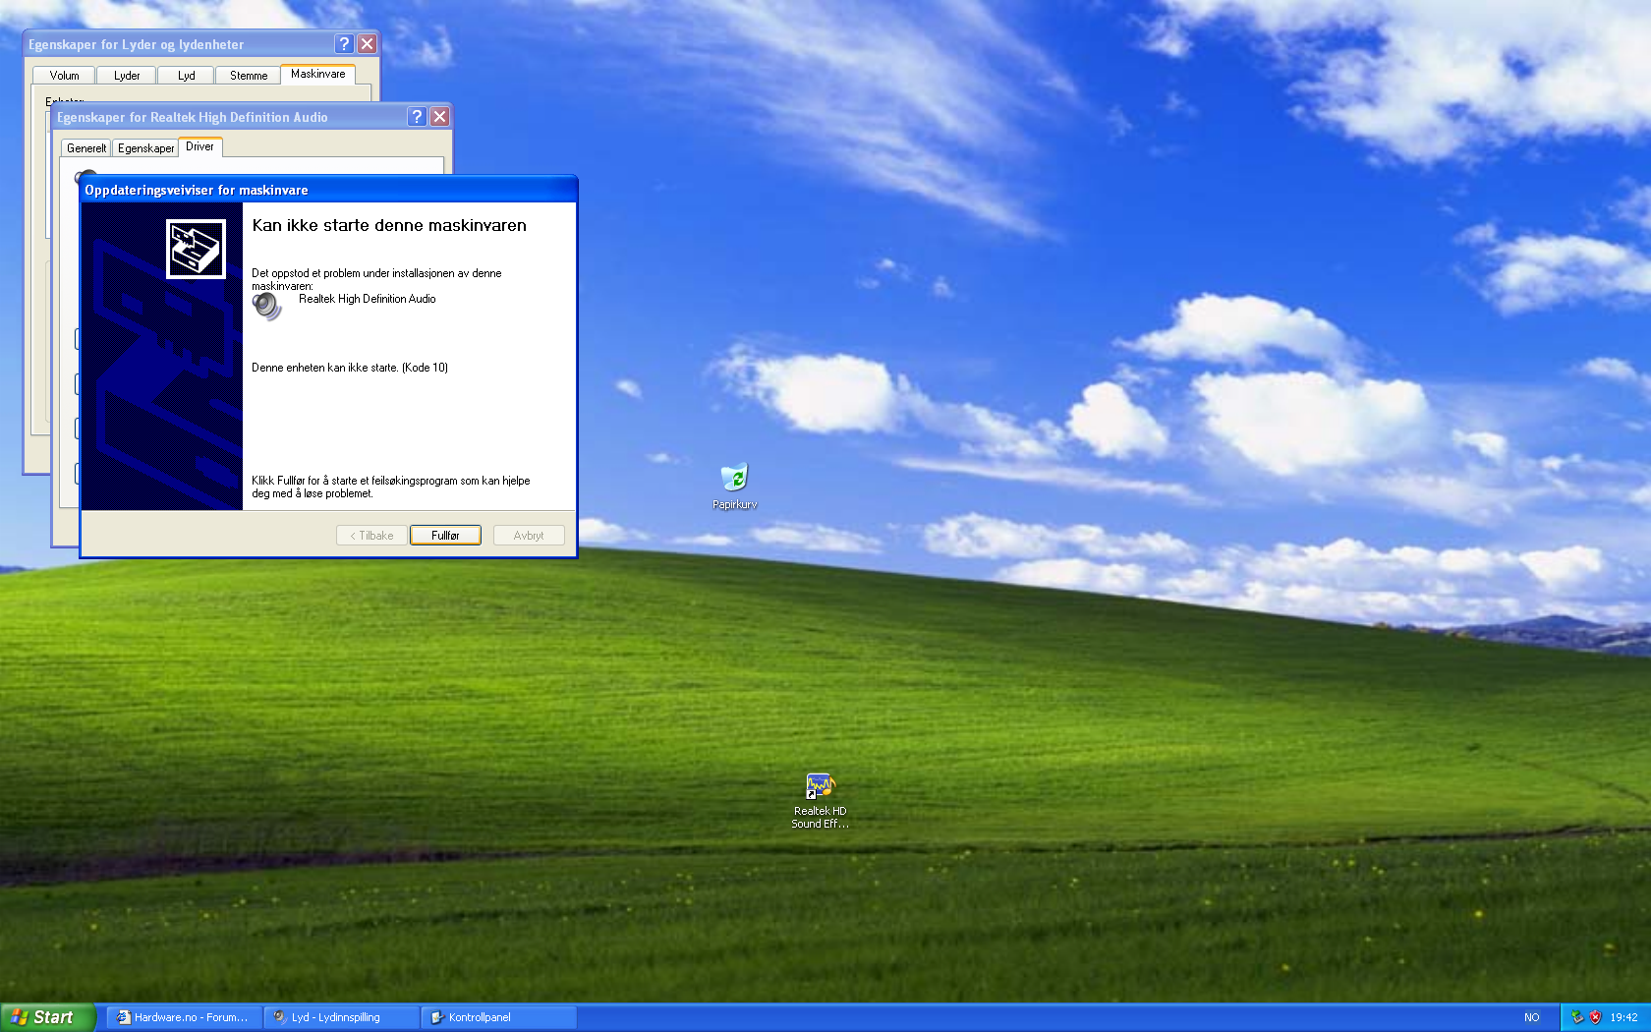Viewport: 1651px width, 1032px height.
Task: Switch to the Volum tab
Action: tap(65, 76)
